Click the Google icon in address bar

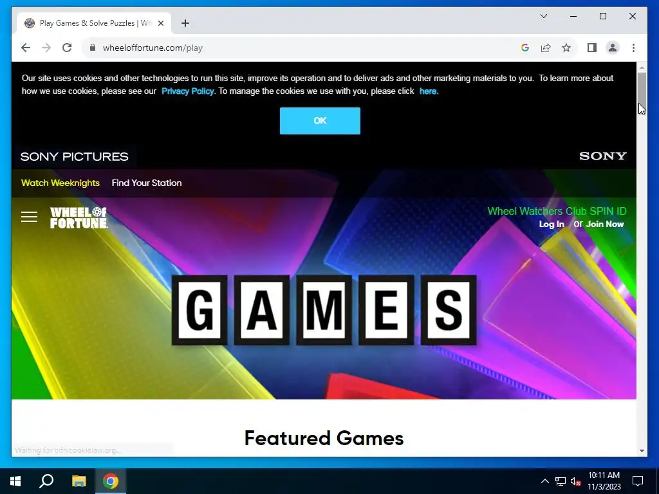tap(525, 48)
